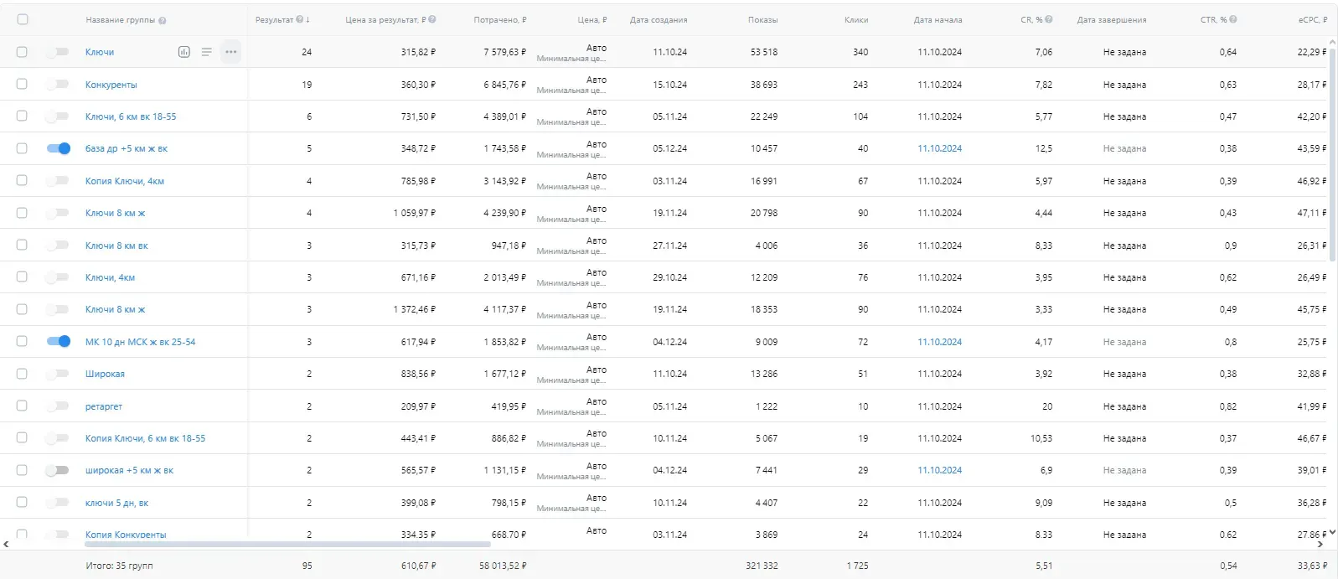Turn off 'МК 10 дн МСК ж вк 25-54' toggle
The image size is (1338, 579).
point(59,341)
